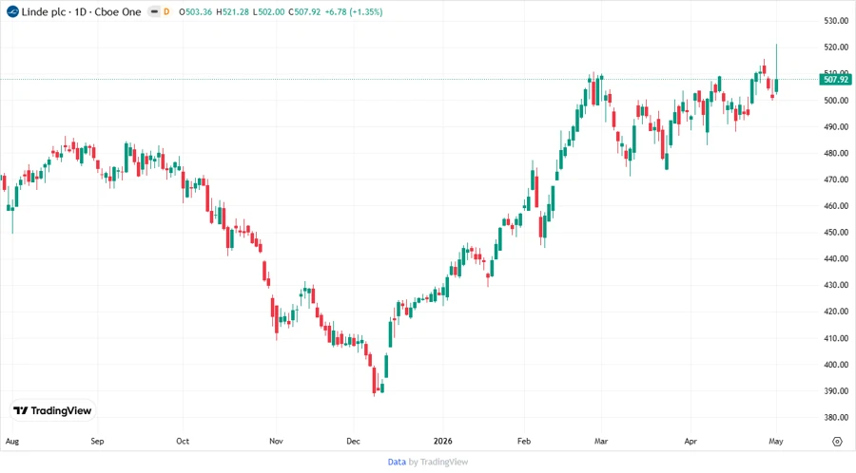
Task: Open the Data link below the chart
Action: (x=397, y=462)
